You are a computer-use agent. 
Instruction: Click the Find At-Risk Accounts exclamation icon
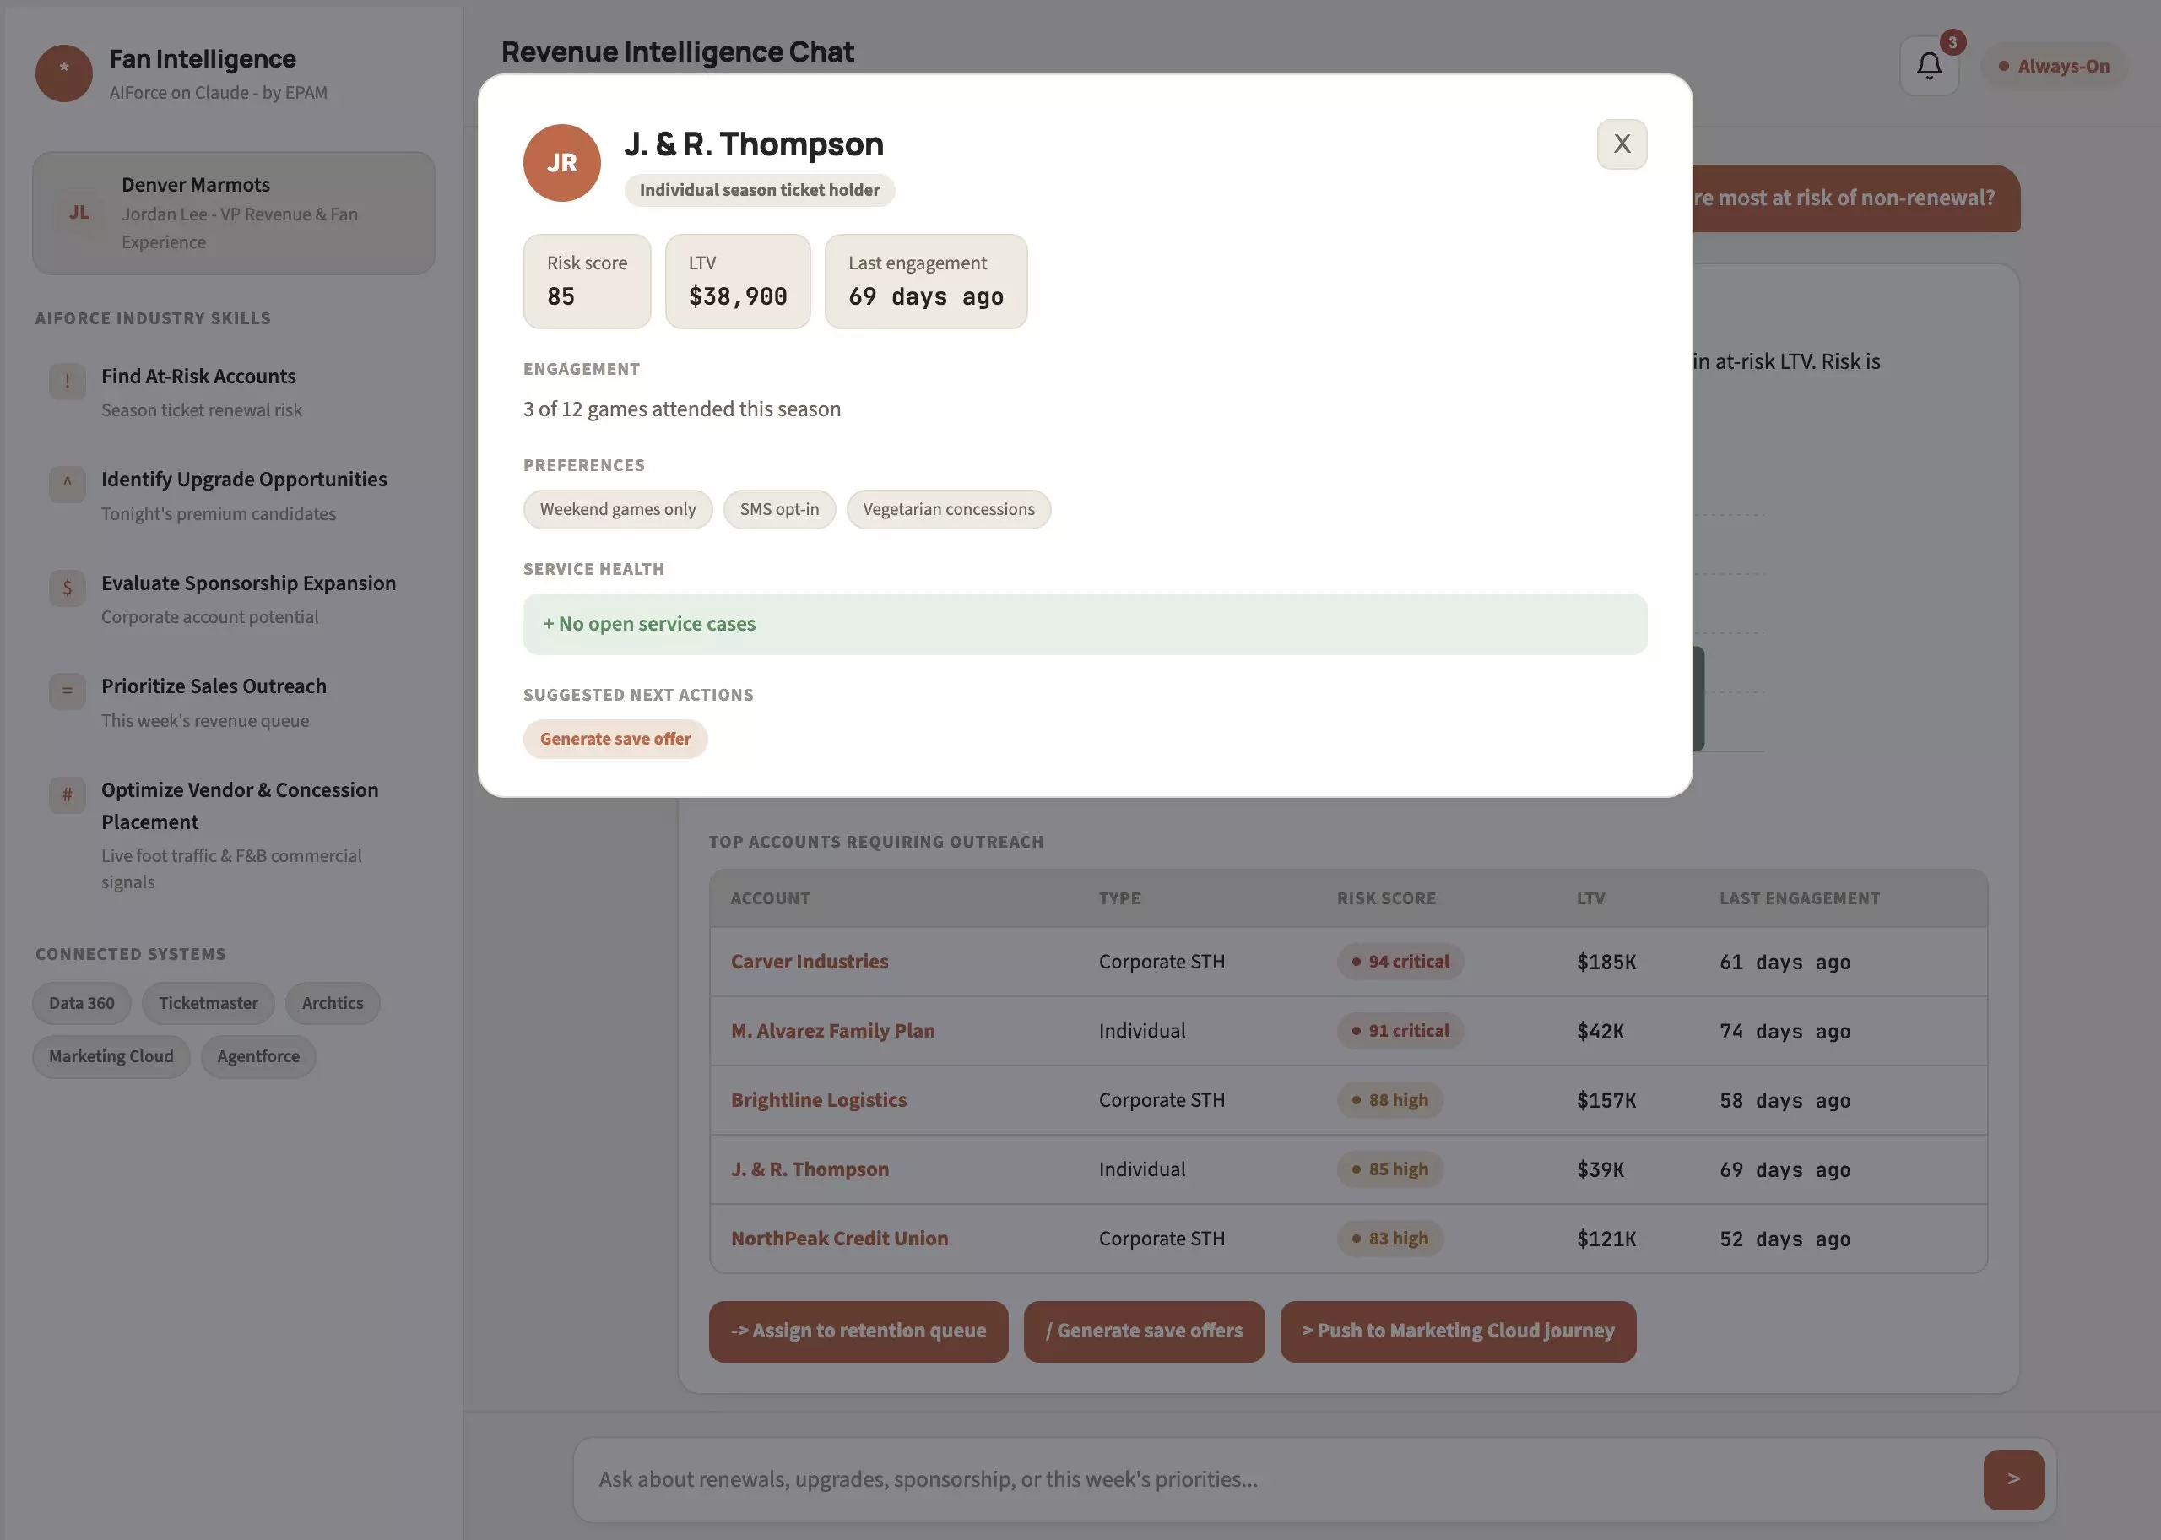(68, 382)
